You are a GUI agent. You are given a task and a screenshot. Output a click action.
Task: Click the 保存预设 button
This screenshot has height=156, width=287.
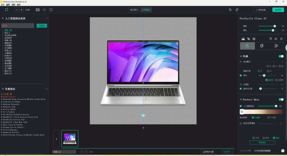(262, 143)
